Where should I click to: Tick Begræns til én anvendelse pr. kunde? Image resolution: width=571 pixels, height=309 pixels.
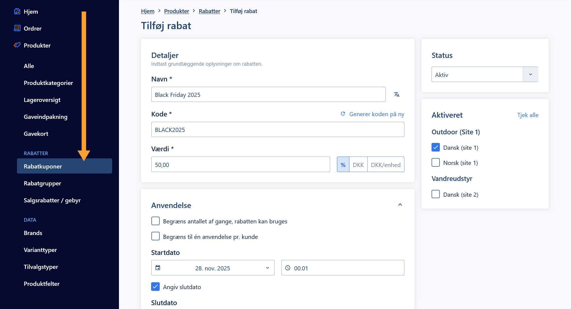click(x=156, y=237)
